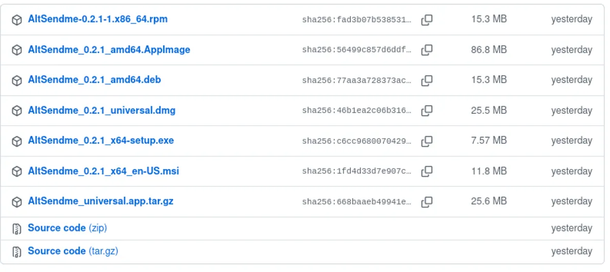Copy SHA256 hash for the AppImage file

(x=427, y=50)
